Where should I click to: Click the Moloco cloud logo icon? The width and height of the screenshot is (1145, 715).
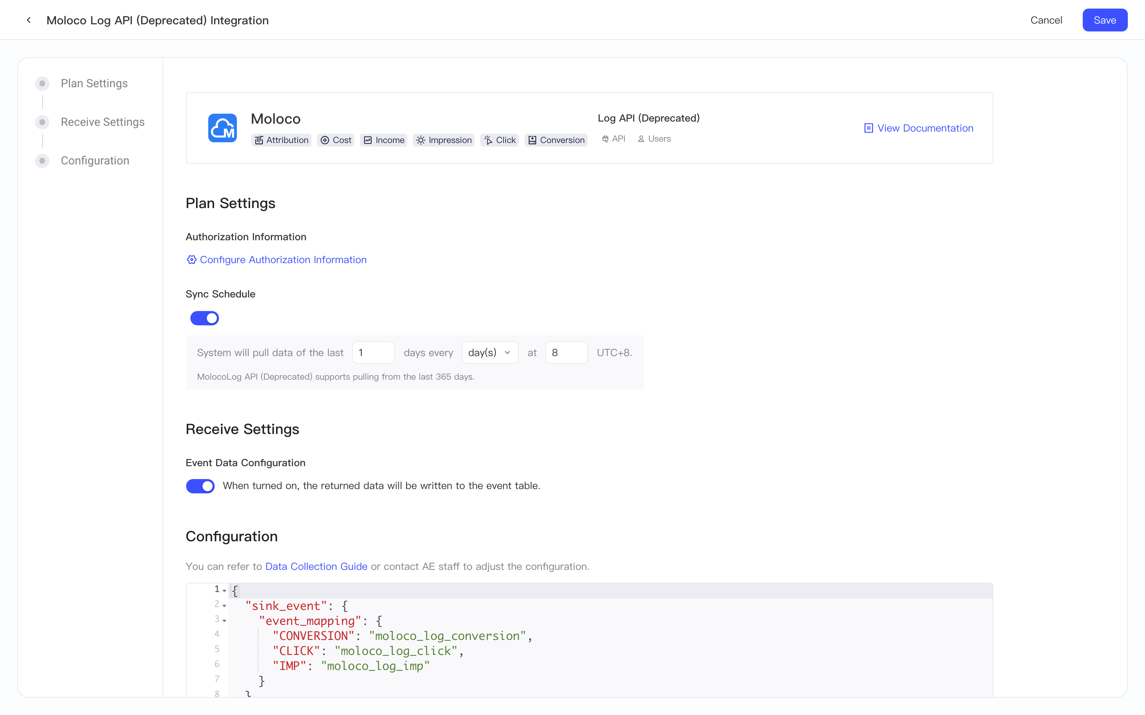222,128
